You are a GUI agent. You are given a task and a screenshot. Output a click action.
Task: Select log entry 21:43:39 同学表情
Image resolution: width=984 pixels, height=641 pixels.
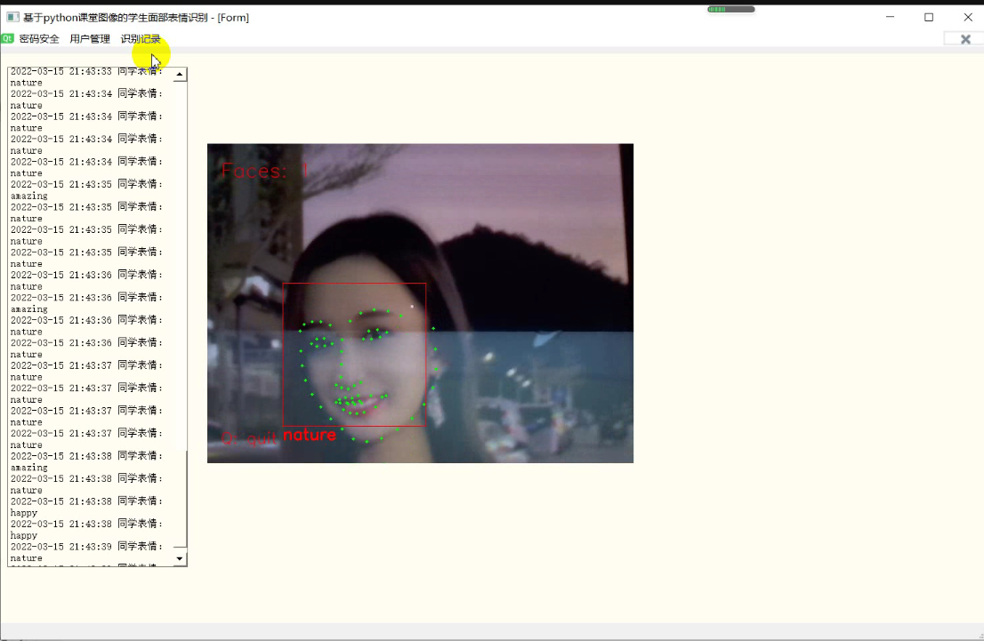(x=86, y=547)
